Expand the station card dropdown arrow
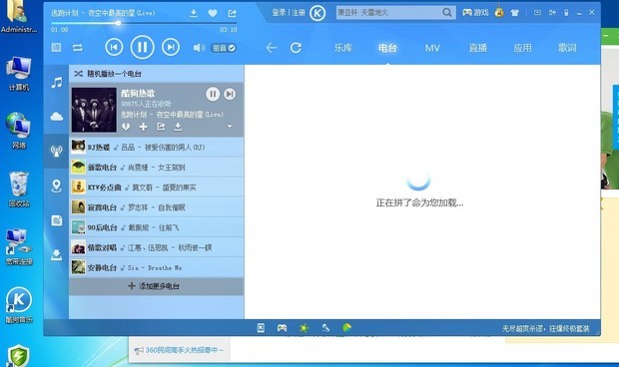This screenshot has width=619, height=367. click(230, 126)
